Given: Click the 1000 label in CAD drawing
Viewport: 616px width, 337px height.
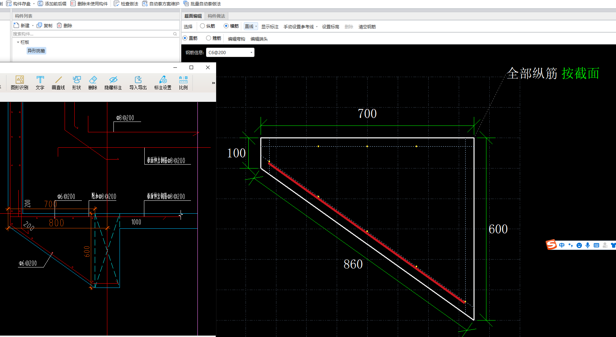Looking at the screenshot, I should tap(136, 222).
